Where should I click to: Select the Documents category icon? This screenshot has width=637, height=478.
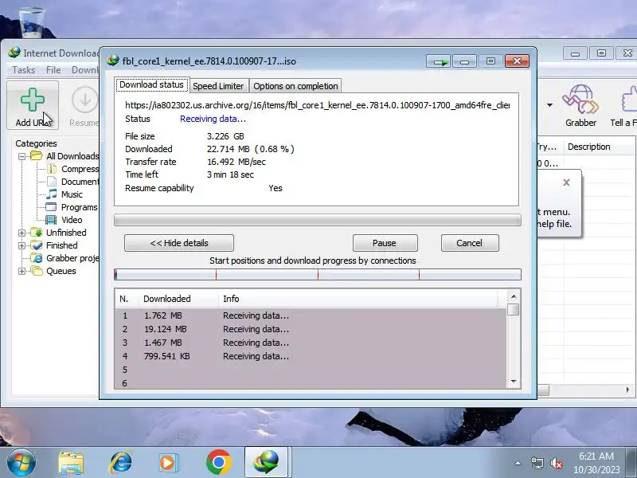coord(52,182)
